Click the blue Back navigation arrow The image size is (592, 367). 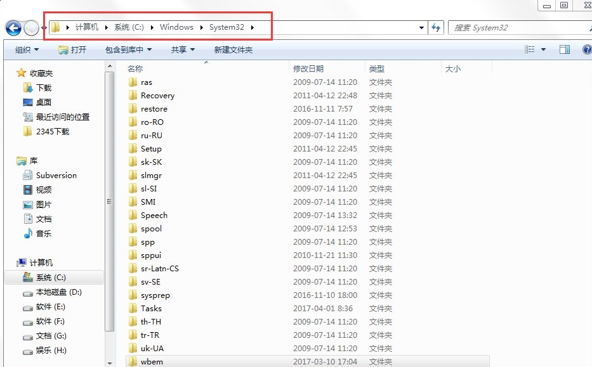click(13, 28)
